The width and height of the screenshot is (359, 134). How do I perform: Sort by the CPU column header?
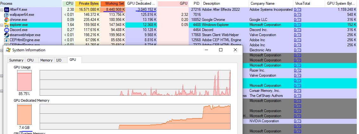[69, 3]
